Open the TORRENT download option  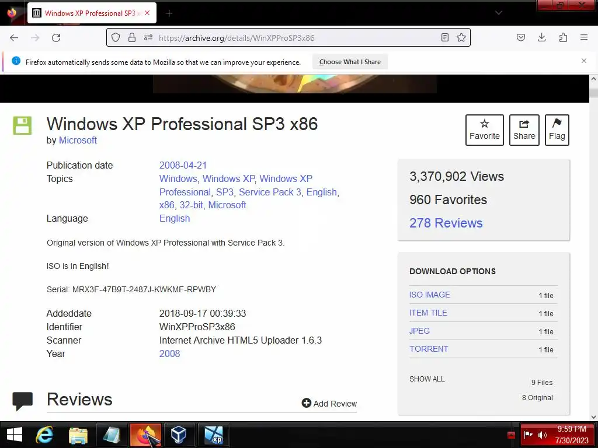pyautogui.click(x=429, y=349)
